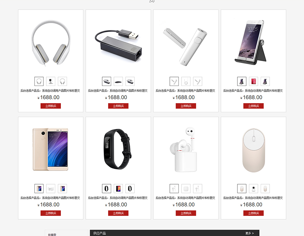
Task: Pick the circular receiver thumbnail under Bluetooth adapter
Action: tap(186, 81)
